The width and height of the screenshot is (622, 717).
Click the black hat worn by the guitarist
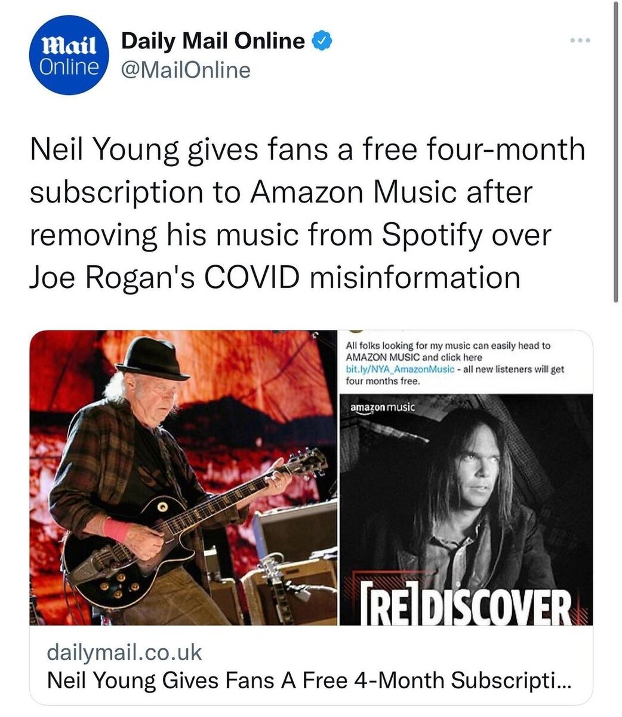[151, 358]
